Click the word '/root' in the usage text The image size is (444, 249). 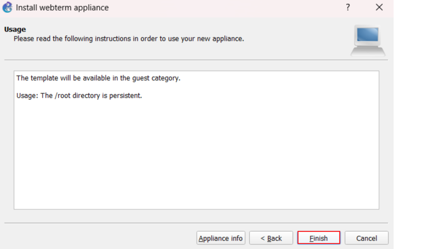point(64,96)
